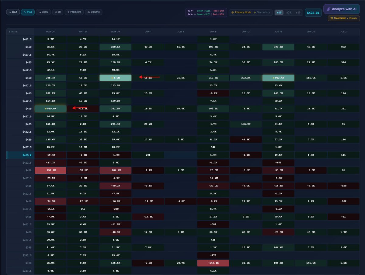The width and height of the screenshot is (365, 275).
Task: Click the -12.2K cell at $440 strike
Action: 83,109
